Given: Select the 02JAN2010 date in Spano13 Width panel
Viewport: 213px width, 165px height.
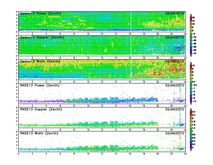Looking at the screenshot, I should click(x=175, y=61).
